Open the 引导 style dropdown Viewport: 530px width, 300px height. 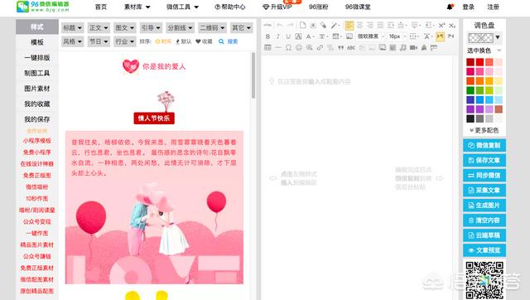pyautogui.click(x=151, y=27)
